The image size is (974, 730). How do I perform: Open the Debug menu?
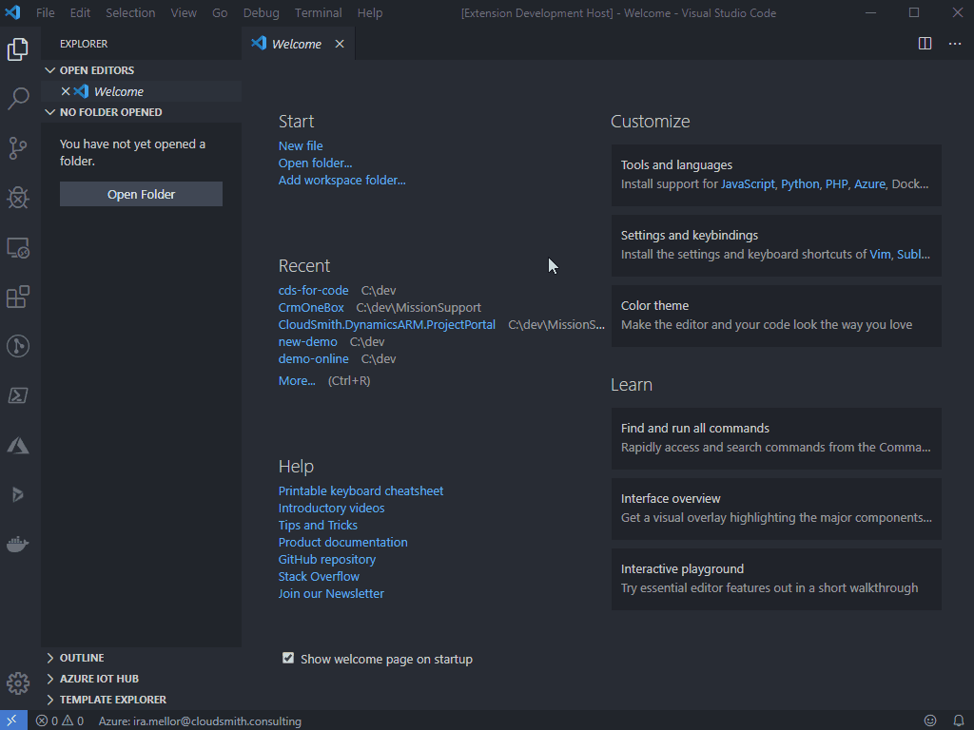261,12
